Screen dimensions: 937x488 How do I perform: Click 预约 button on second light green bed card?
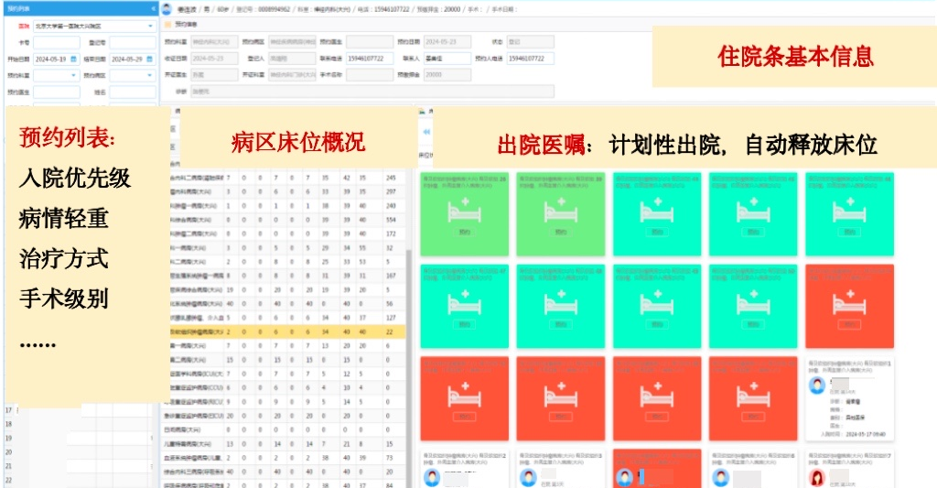pos(561,232)
